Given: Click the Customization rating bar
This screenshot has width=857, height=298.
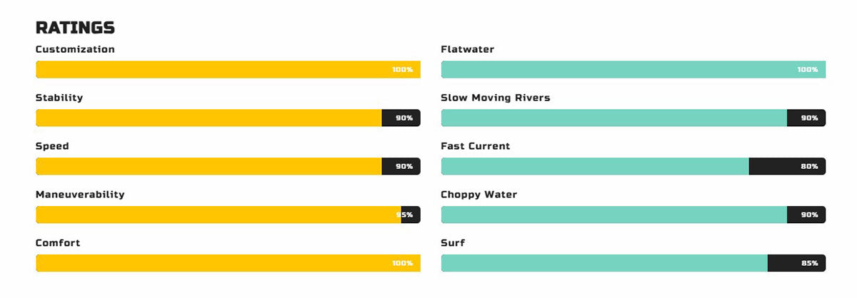Looking at the screenshot, I should point(228,69).
